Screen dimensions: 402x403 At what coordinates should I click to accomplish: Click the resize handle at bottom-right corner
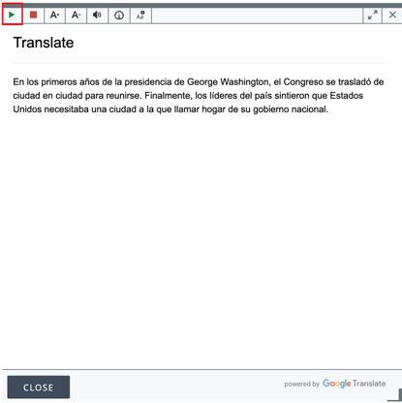(394, 395)
